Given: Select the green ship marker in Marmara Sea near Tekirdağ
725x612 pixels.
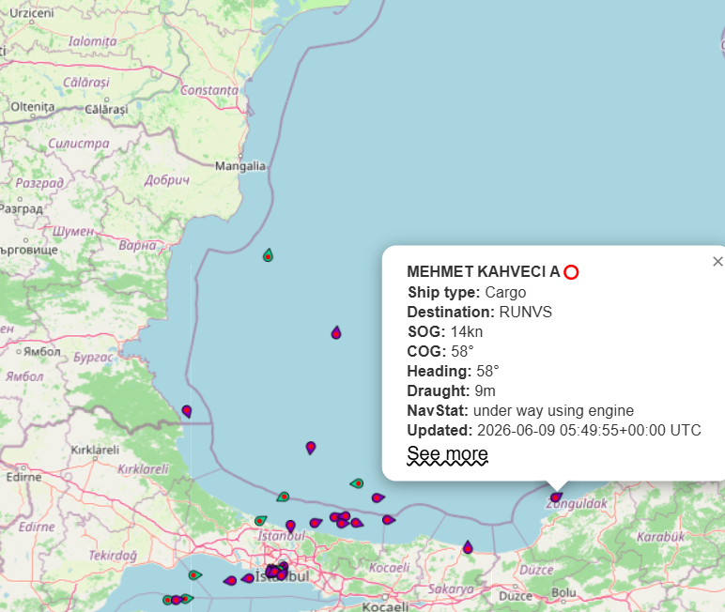Looking at the screenshot, I should click(x=194, y=575).
